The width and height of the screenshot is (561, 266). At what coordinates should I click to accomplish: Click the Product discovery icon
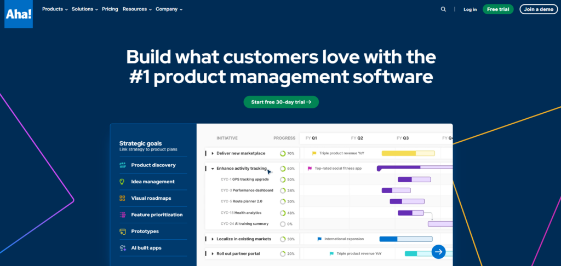click(122, 165)
